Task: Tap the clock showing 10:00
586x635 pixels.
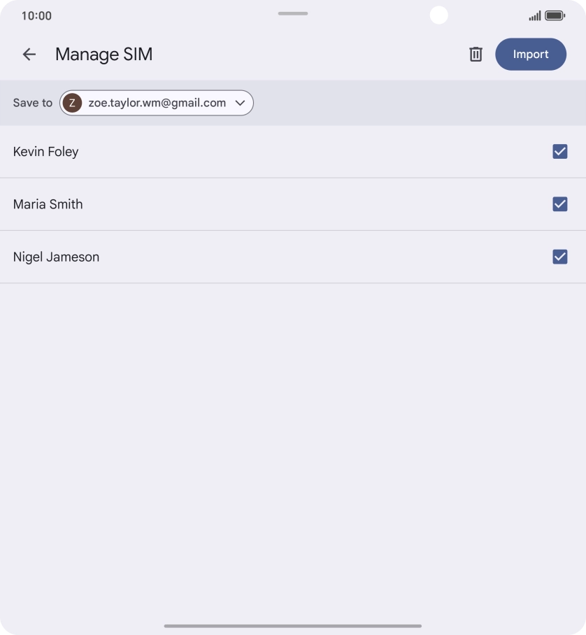Action: (x=36, y=15)
